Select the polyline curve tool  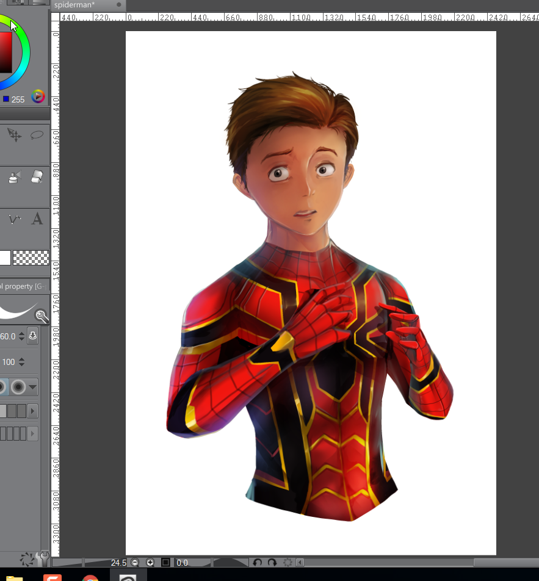(x=15, y=219)
